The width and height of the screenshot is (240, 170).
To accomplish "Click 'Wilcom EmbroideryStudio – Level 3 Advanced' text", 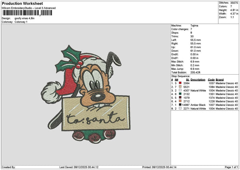I will pyautogui.click(x=29, y=8).
